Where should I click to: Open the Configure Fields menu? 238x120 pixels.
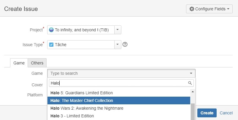[209, 9]
